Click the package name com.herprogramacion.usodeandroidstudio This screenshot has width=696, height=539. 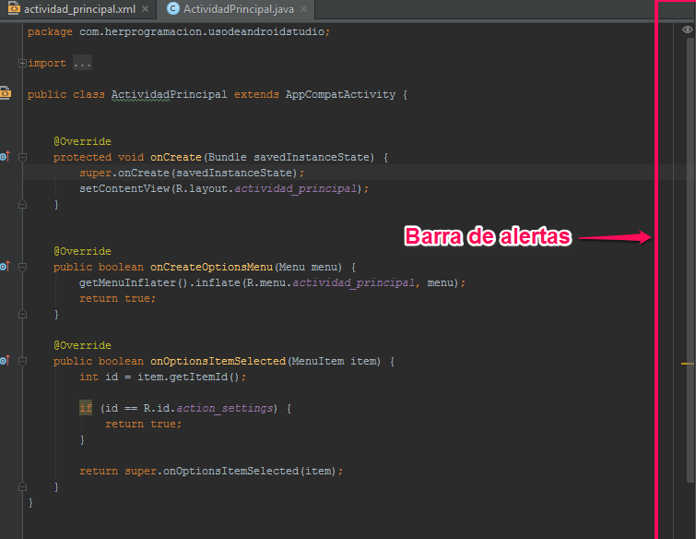point(202,31)
